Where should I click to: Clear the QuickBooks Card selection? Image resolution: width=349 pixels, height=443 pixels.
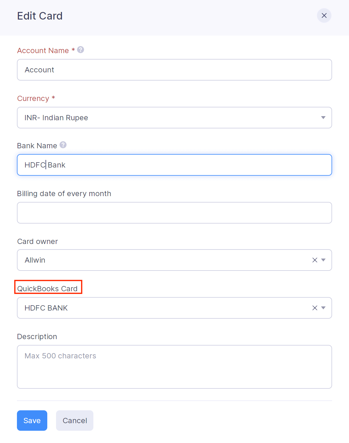coord(315,308)
